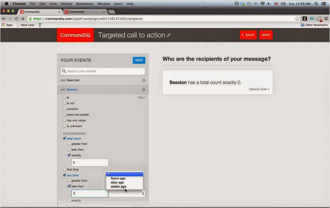The image size is (330, 208).
Task: Check 'less than' under total count
Action: point(69,150)
